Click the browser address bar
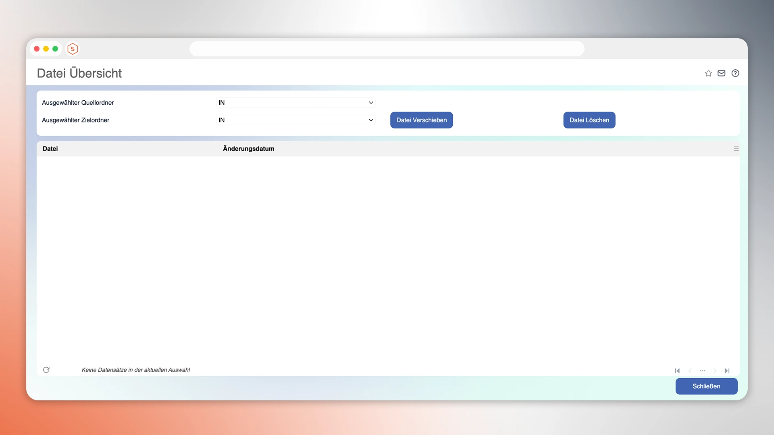 387,48
